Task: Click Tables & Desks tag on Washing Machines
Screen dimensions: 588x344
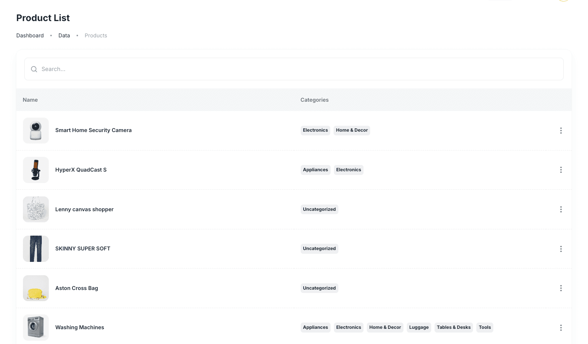Action: (x=454, y=327)
